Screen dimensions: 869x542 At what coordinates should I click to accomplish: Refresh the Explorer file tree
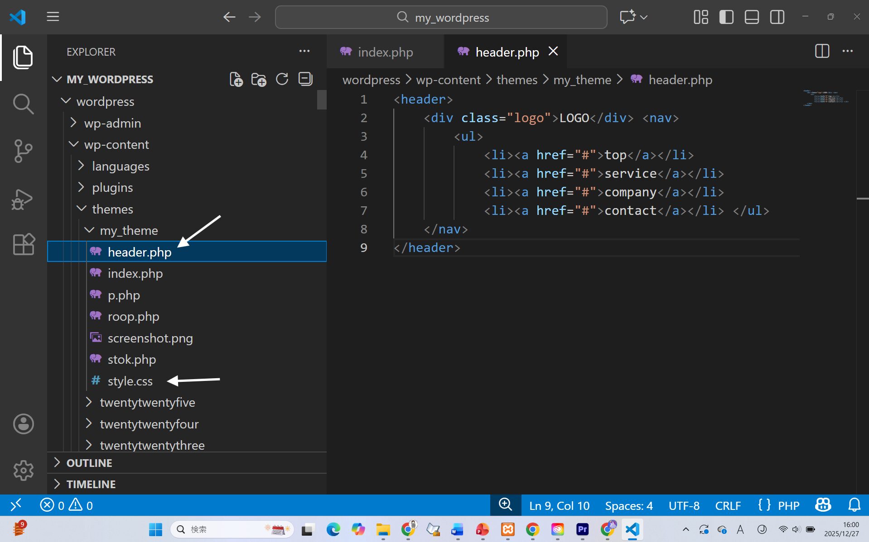click(282, 80)
